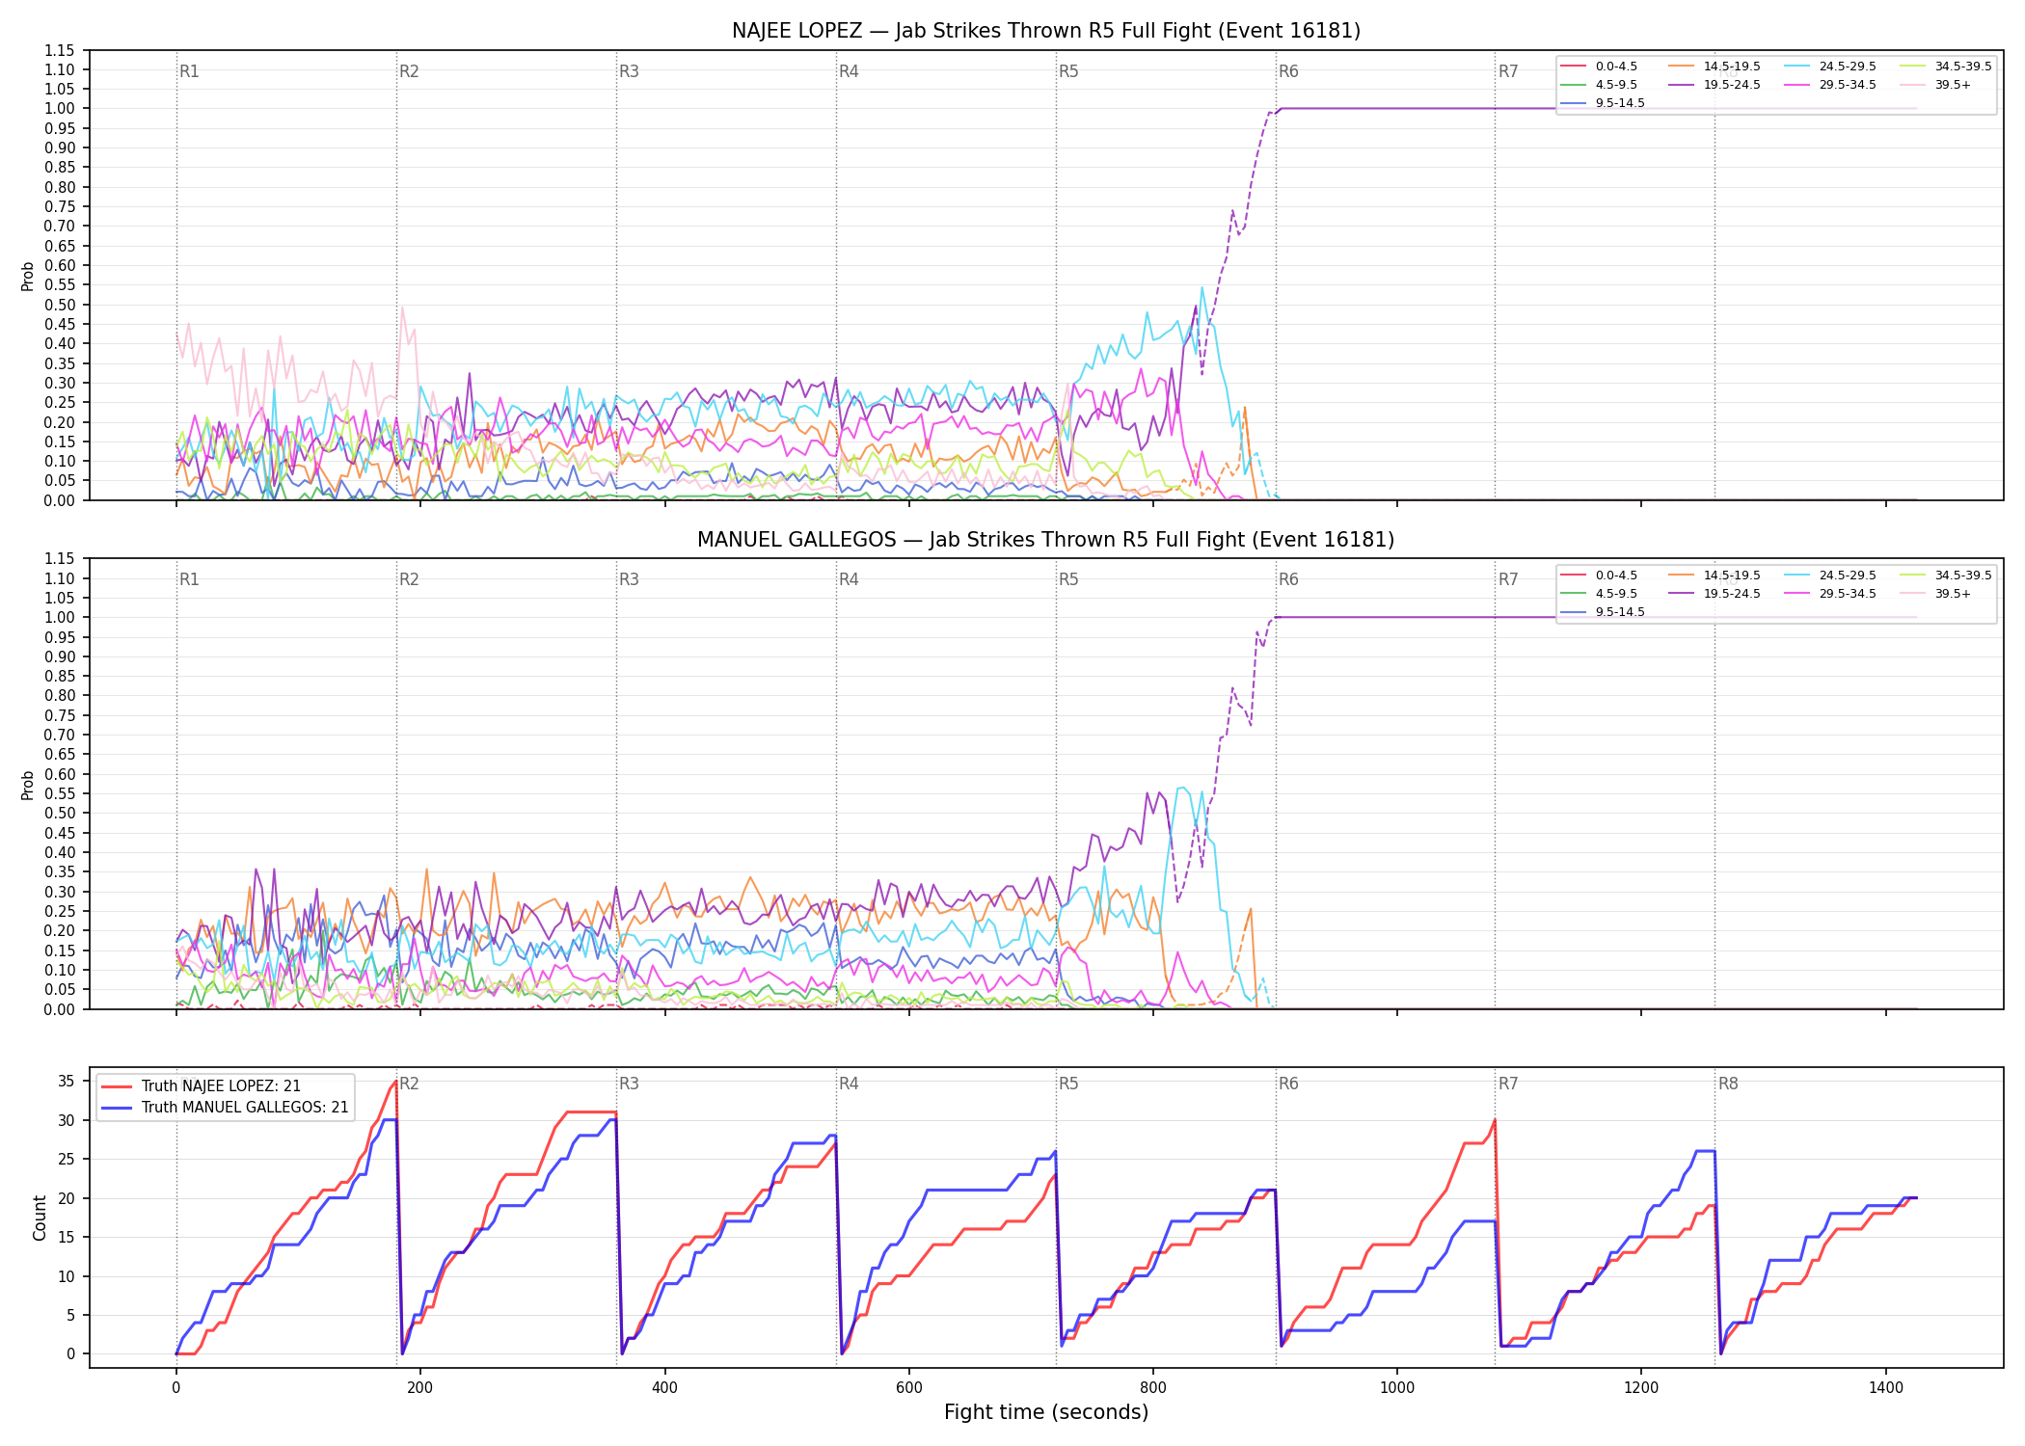Viewport: 2025px width, 1446px height.
Task: Click R3 round marker in MANUEL GALLEGOS chart
Action: [629, 579]
